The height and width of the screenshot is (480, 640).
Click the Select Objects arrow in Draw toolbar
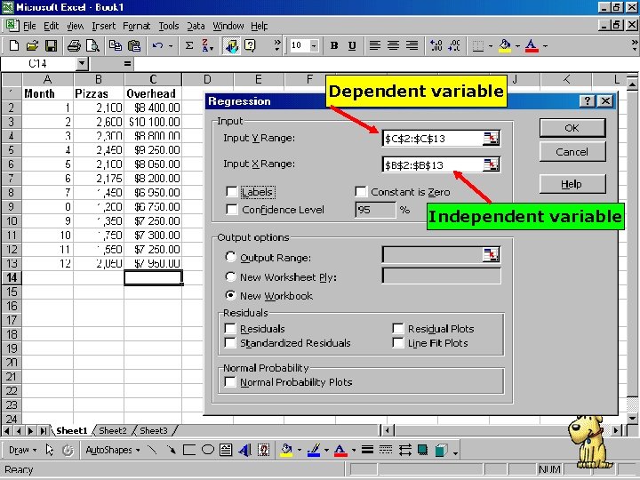point(50,450)
